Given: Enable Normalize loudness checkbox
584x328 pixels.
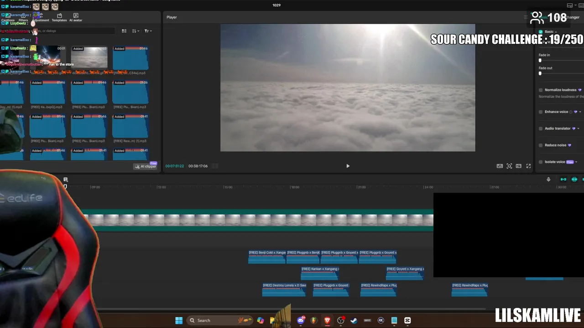Looking at the screenshot, I should 541,90.
